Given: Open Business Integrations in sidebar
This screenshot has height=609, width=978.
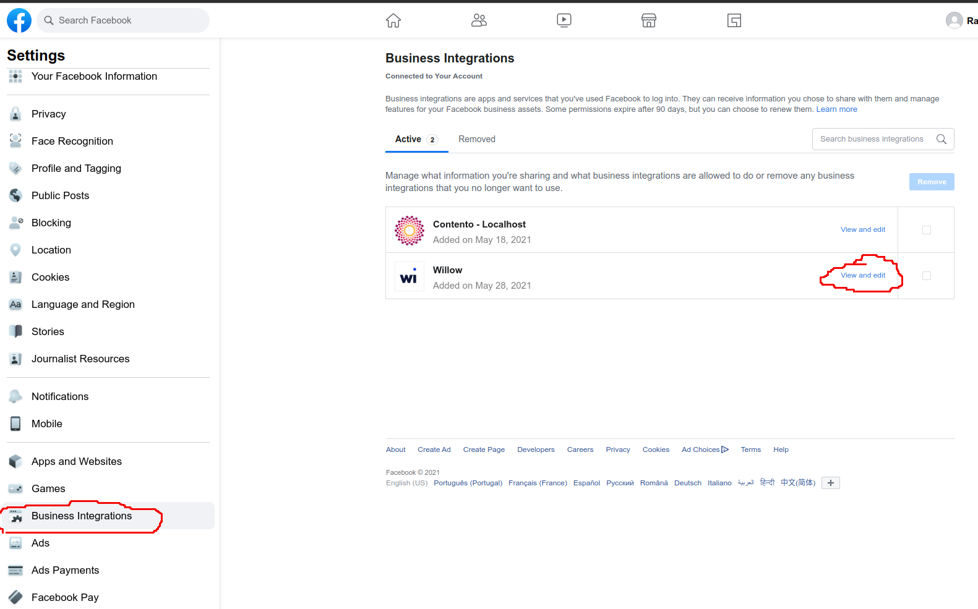Looking at the screenshot, I should click(x=108, y=516).
